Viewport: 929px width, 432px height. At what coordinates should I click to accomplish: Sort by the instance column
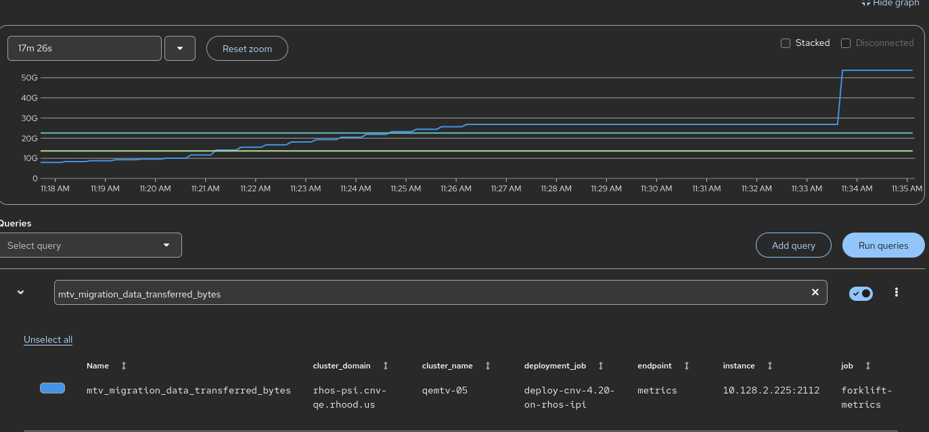pyautogui.click(x=769, y=366)
